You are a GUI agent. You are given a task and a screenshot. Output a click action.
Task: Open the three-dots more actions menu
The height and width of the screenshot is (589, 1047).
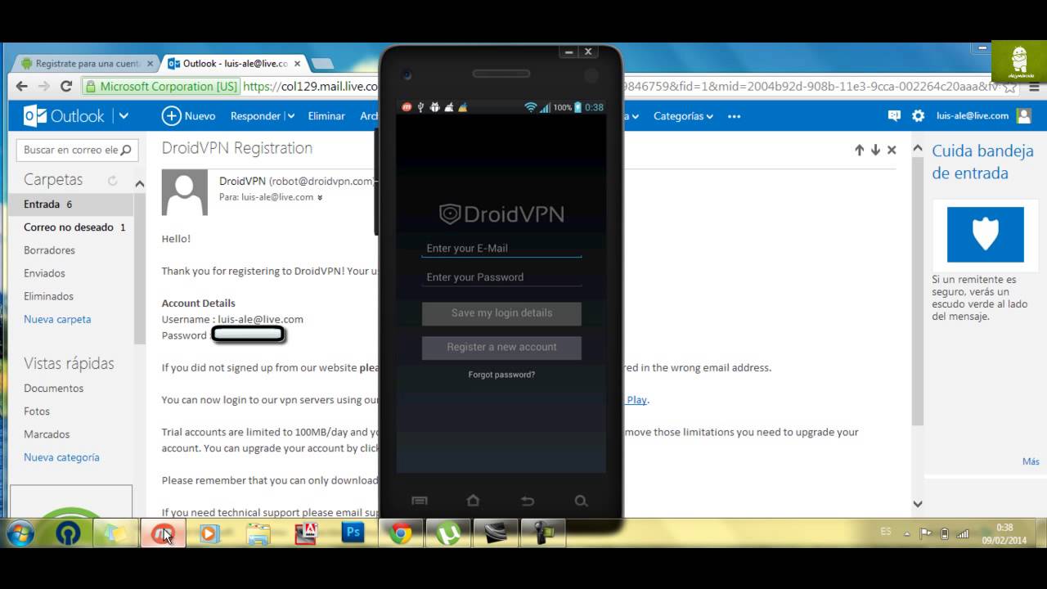coord(734,116)
